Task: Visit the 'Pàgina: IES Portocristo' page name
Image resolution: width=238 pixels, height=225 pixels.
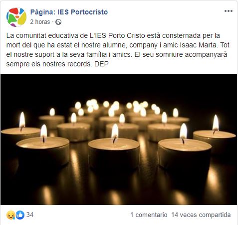Action: click(x=69, y=12)
